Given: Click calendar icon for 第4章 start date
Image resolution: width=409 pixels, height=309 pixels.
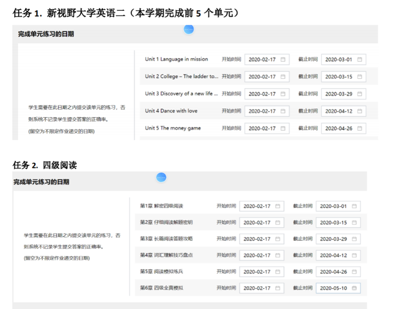Looking at the screenshot, I should coord(278,255).
